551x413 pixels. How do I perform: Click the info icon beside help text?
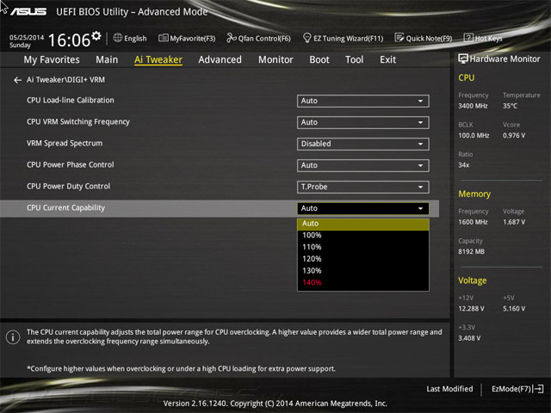tap(13, 337)
